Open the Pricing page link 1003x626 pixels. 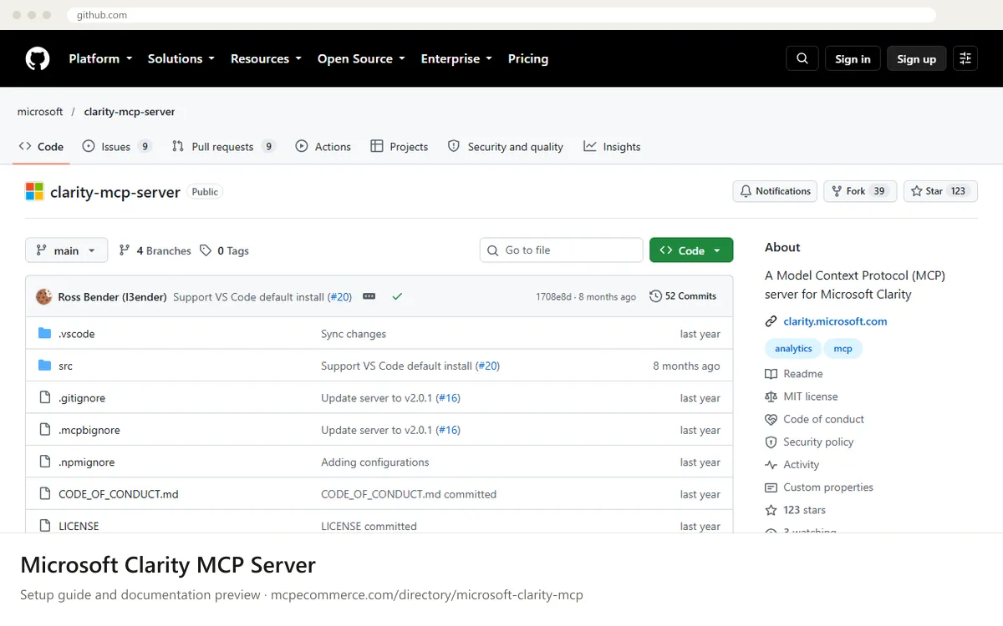[x=528, y=58]
